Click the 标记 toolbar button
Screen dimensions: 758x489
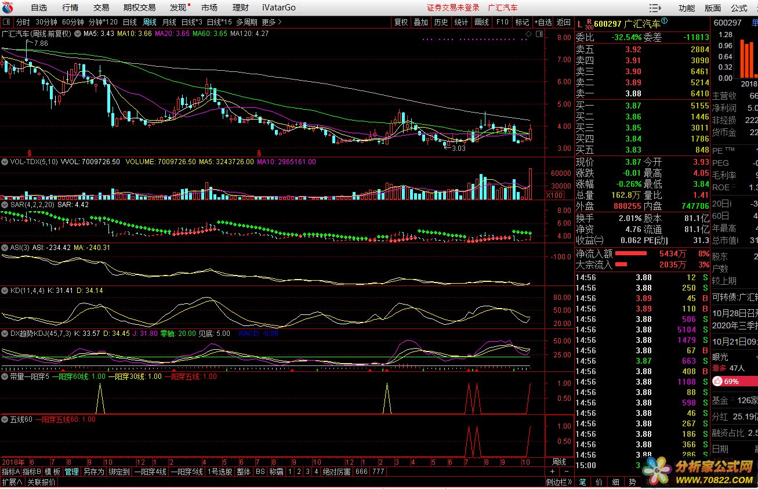pos(522,22)
